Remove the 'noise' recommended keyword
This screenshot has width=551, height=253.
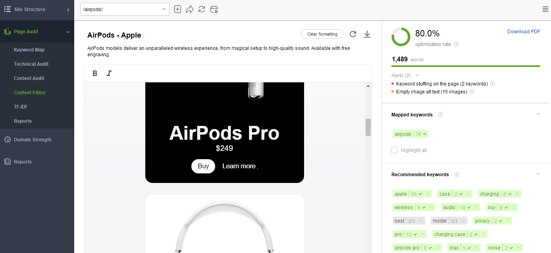coord(519,248)
